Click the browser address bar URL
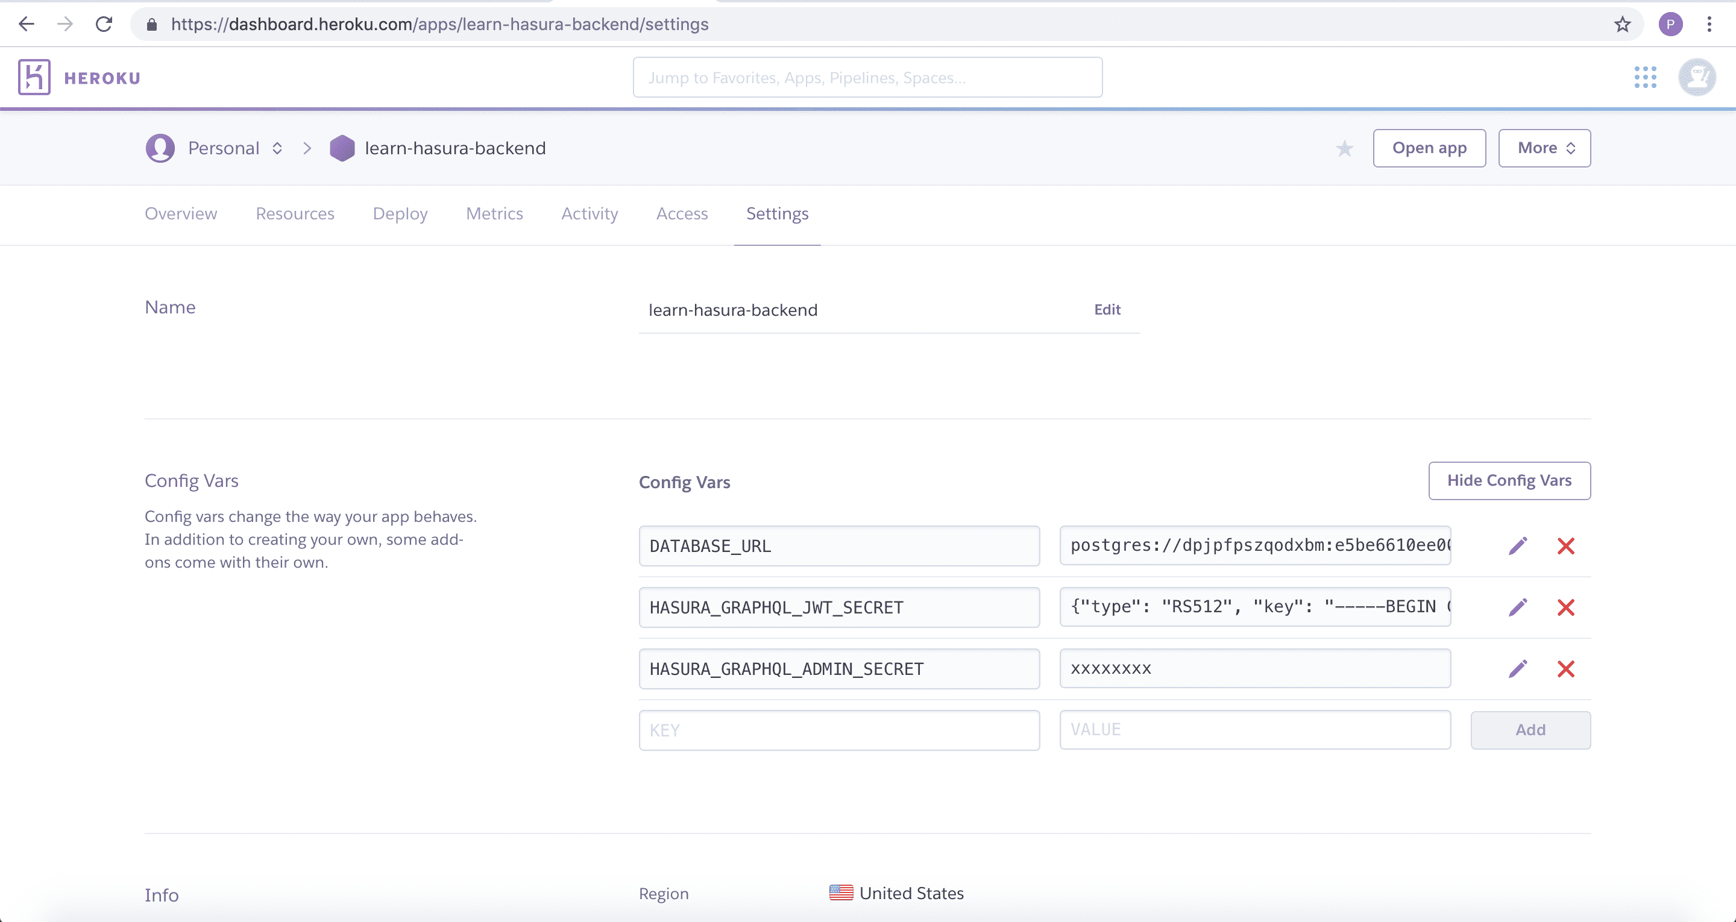This screenshot has width=1736, height=922. [x=439, y=24]
